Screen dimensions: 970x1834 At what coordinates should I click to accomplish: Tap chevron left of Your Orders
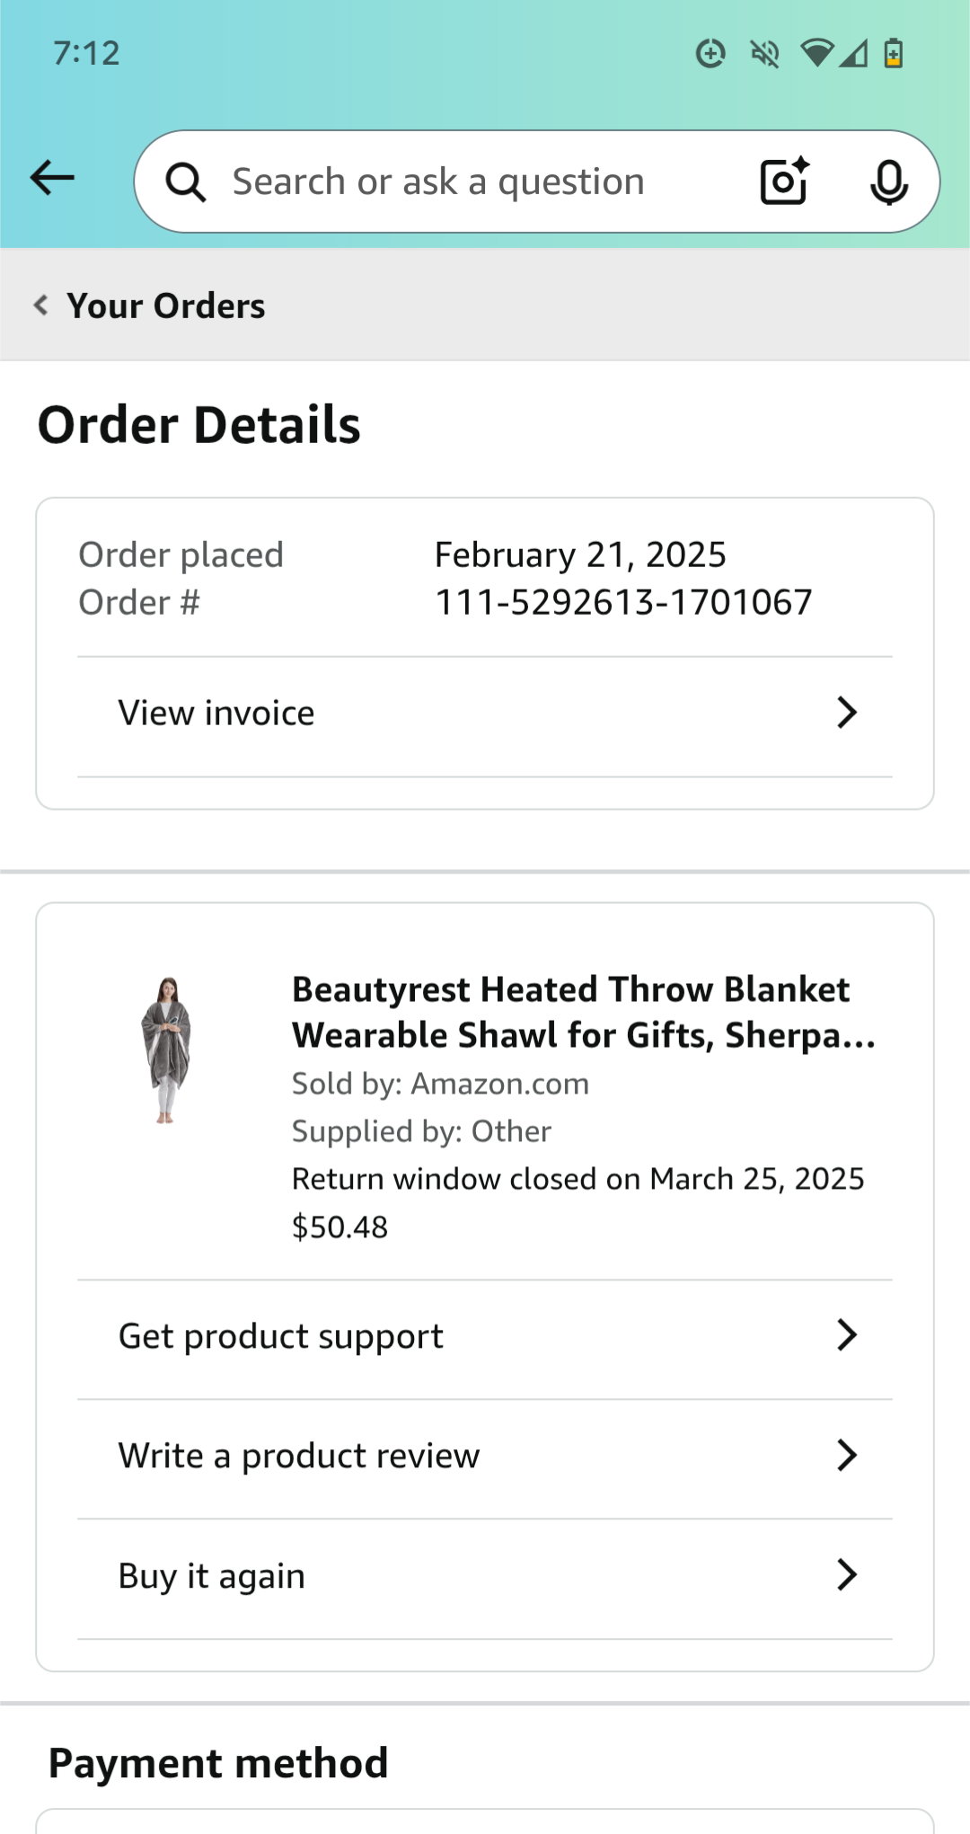(x=41, y=306)
